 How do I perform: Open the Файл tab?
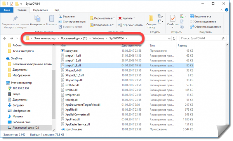click(x=7, y=10)
